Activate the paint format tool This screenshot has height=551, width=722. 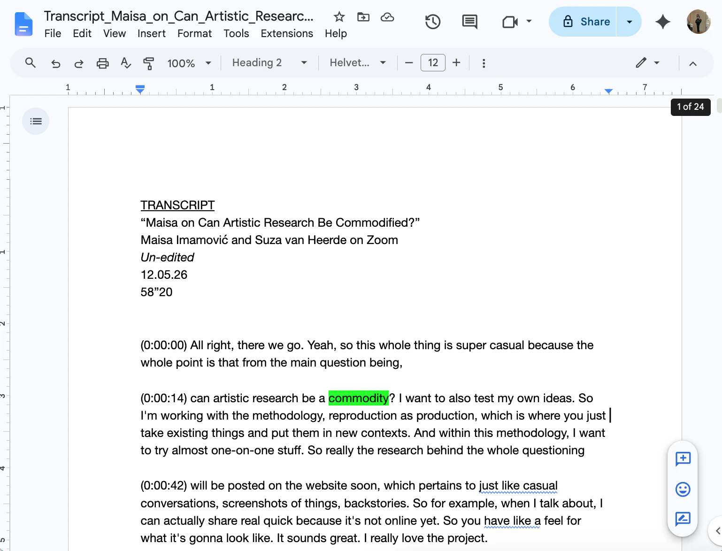tap(149, 63)
